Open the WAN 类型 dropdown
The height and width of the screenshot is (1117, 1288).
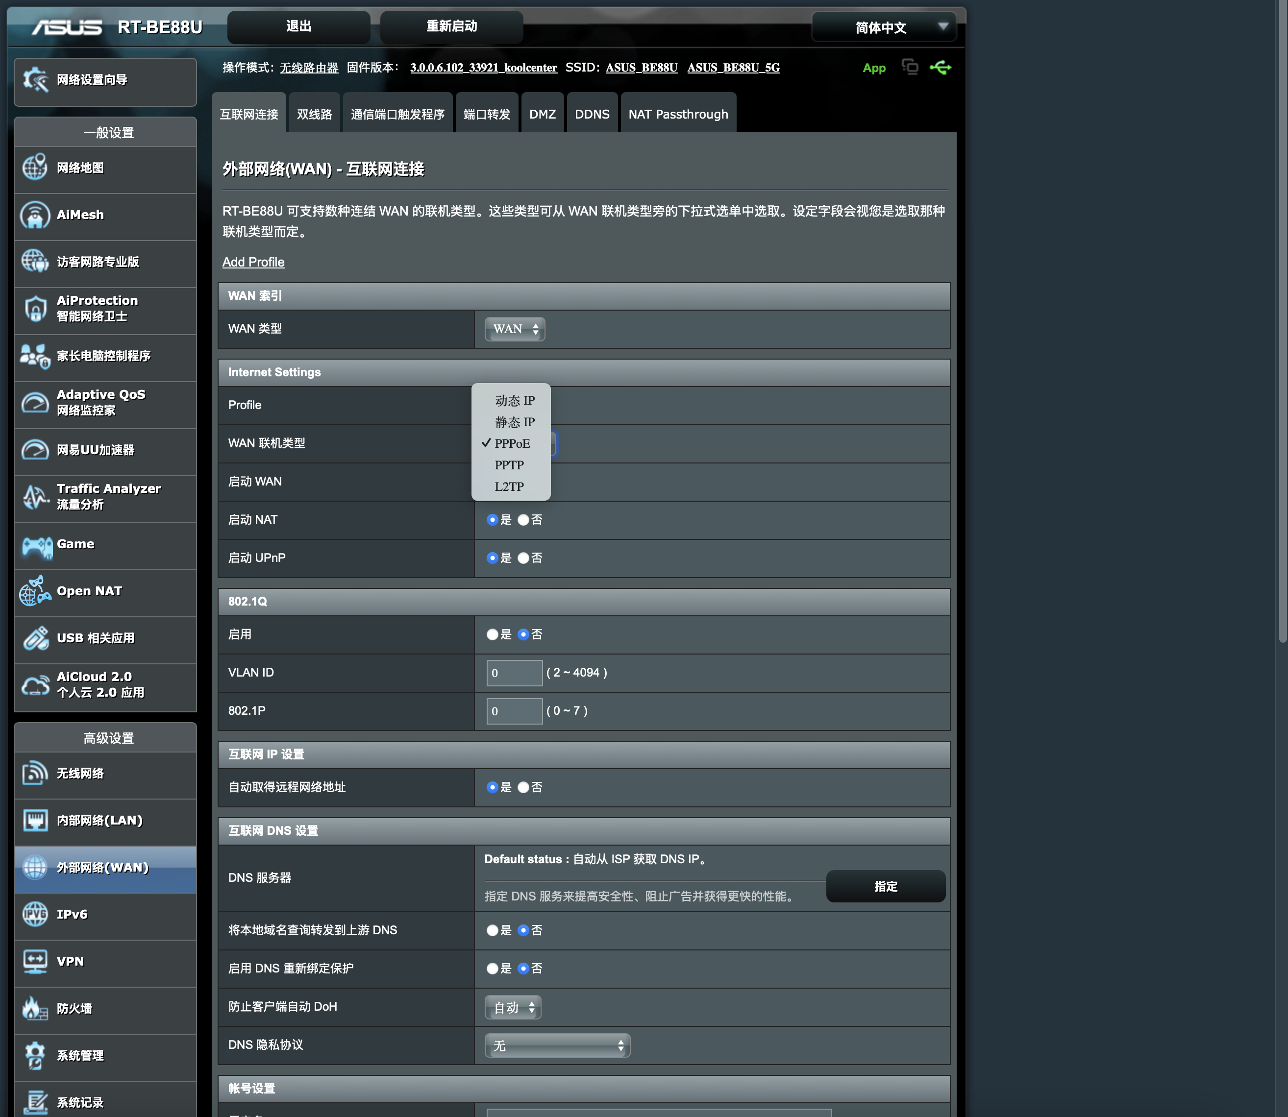(515, 329)
